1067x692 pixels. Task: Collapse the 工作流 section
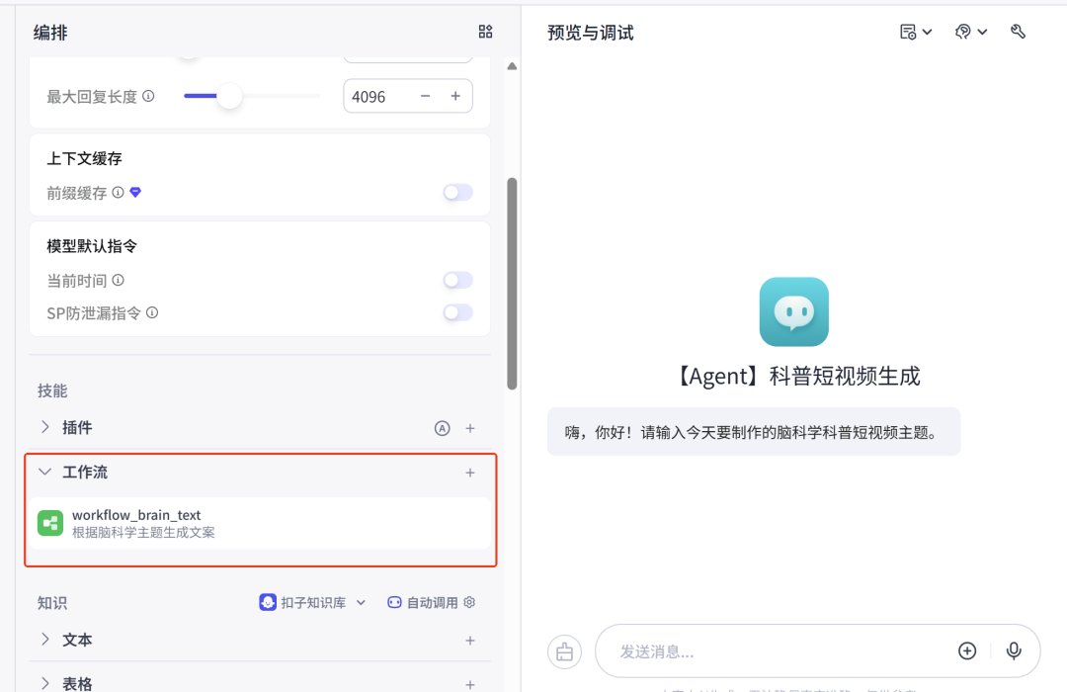44,472
